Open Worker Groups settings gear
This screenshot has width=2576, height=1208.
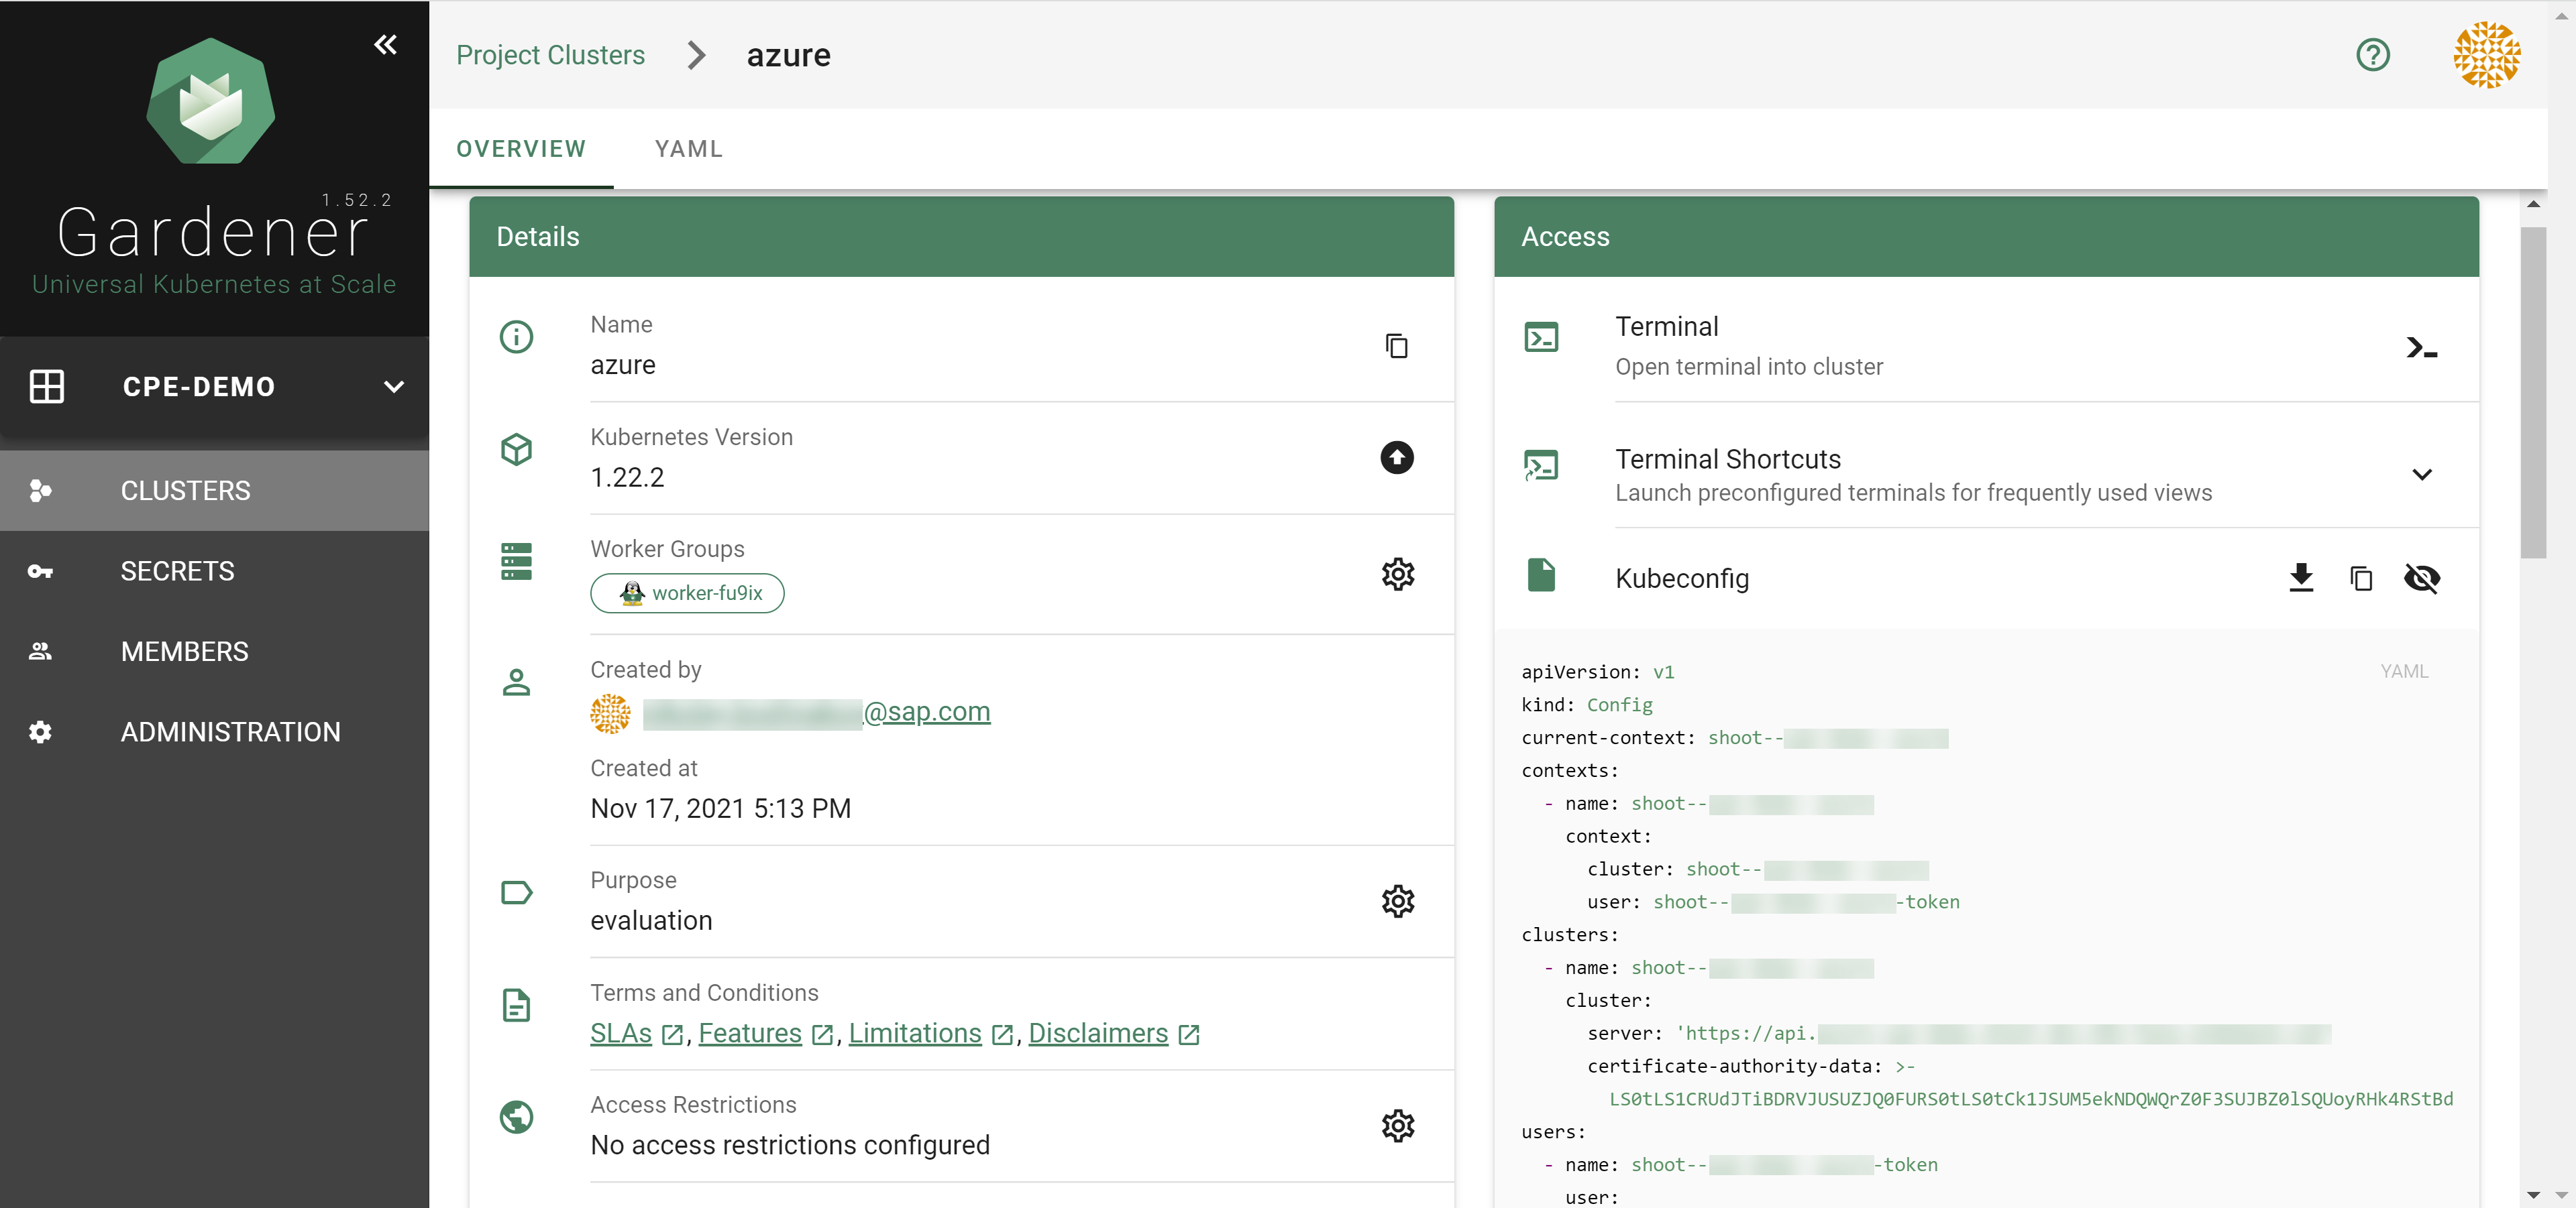point(1397,574)
